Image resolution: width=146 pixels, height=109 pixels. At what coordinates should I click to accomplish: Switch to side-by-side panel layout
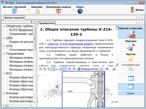point(131,78)
